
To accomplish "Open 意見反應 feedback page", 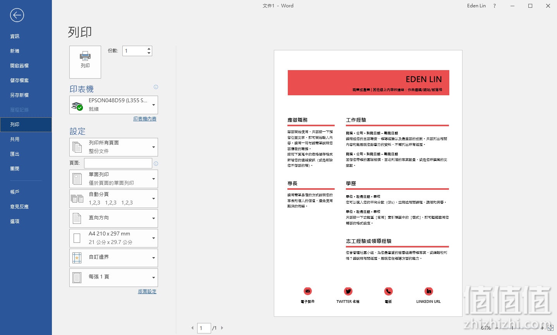I will 26,207.
